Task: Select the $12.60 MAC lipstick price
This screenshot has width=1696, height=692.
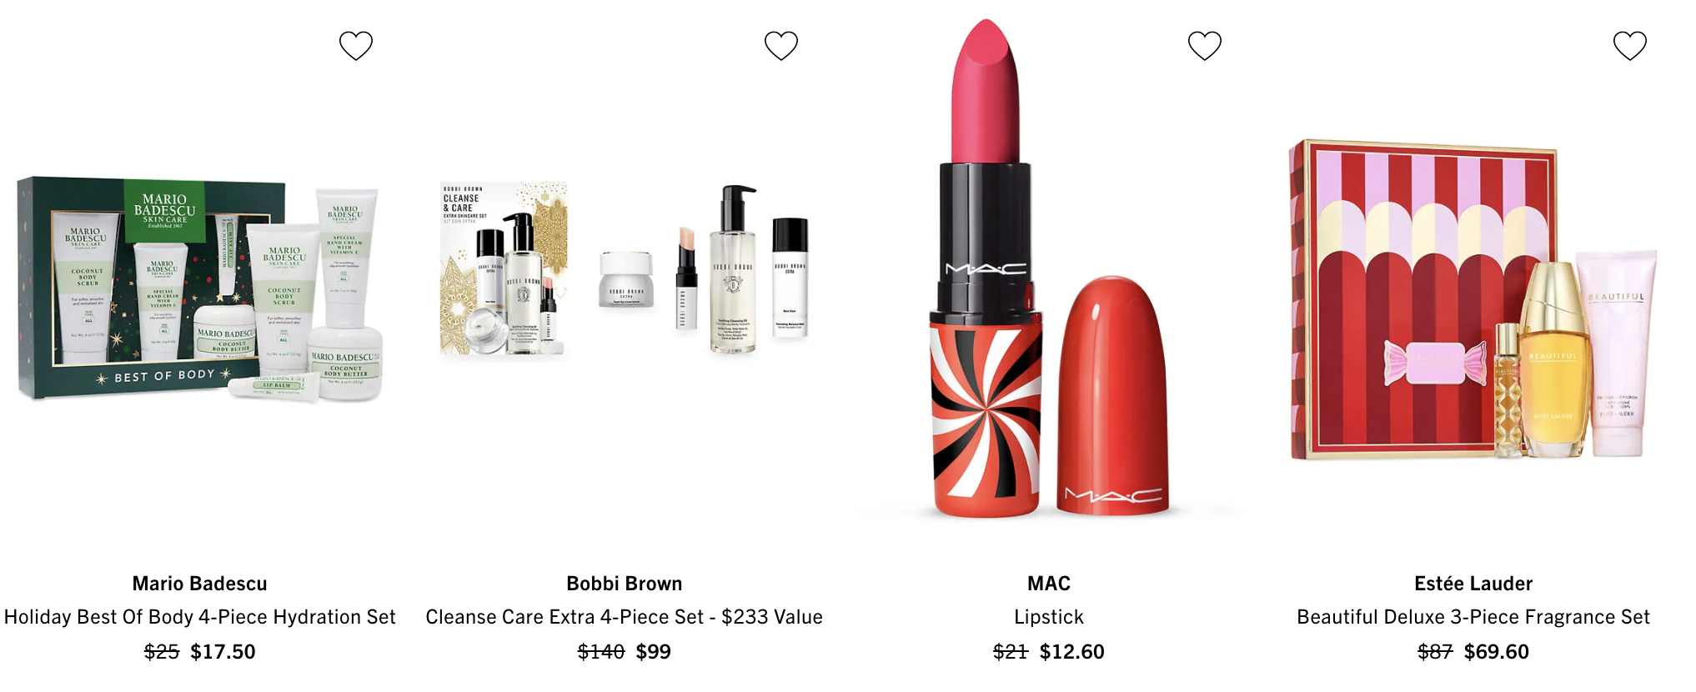Action: pos(1071,652)
